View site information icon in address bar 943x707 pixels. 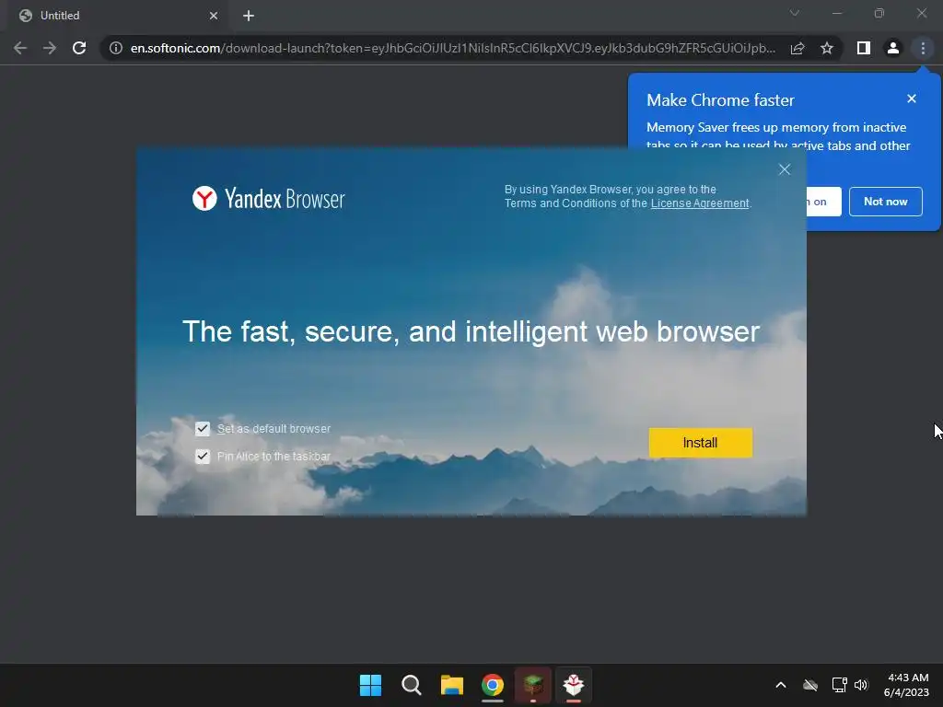tap(116, 48)
